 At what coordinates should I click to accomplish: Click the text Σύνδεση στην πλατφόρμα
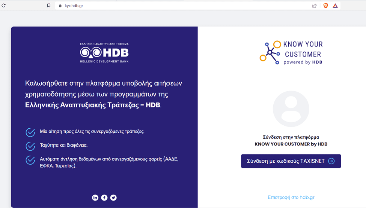point(291,137)
